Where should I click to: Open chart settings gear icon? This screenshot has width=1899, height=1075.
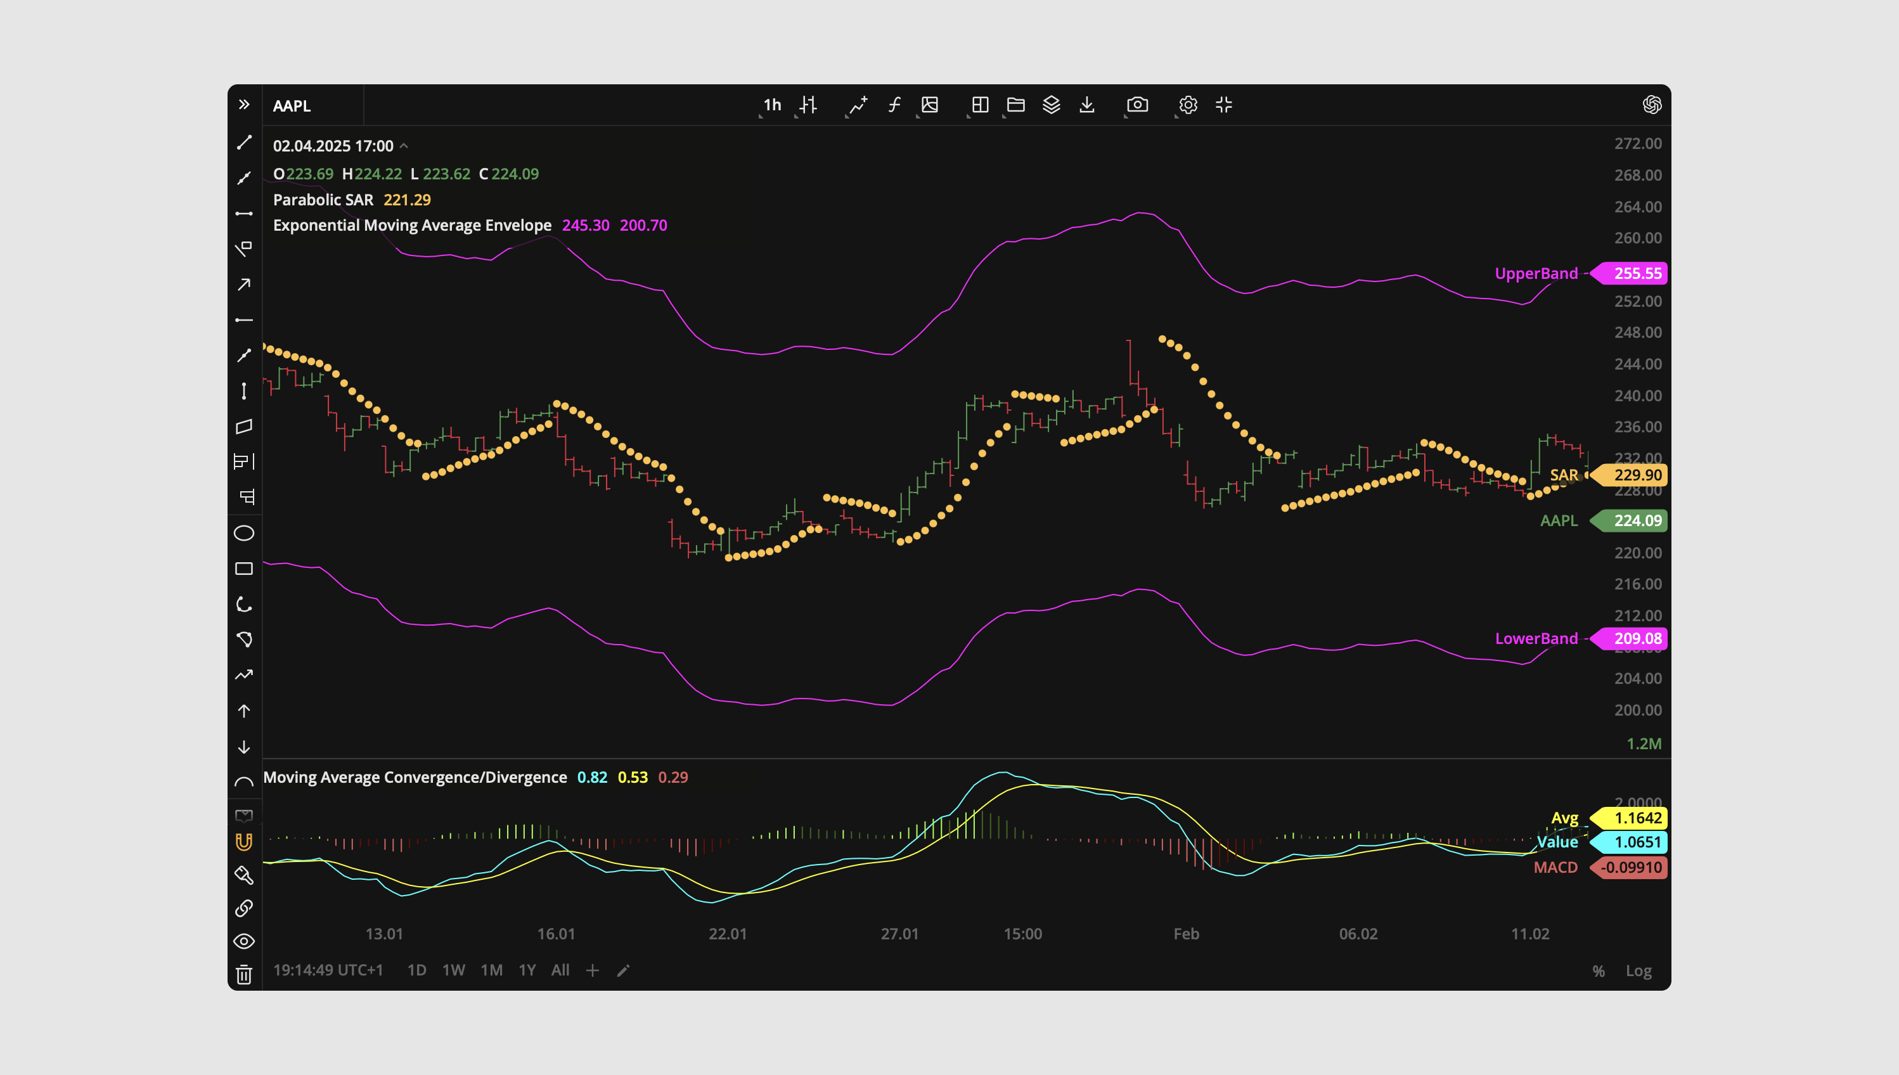(1188, 105)
